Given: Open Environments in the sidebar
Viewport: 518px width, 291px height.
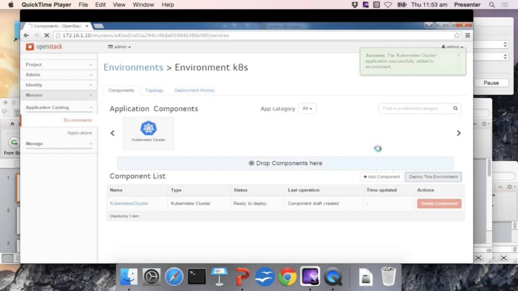Looking at the screenshot, I should (x=78, y=120).
